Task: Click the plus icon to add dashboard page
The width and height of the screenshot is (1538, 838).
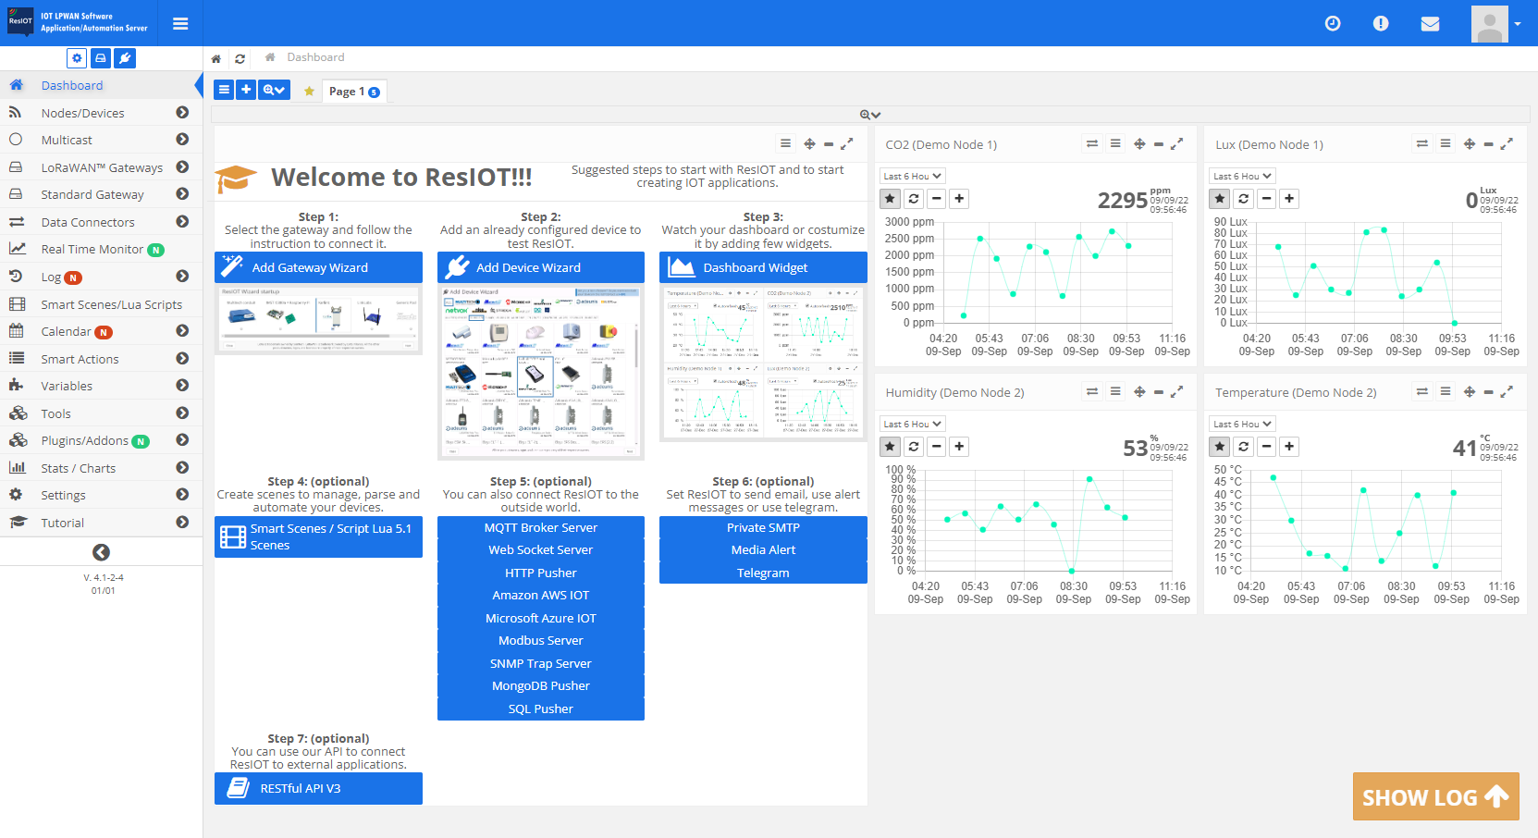Action: tap(246, 90)
